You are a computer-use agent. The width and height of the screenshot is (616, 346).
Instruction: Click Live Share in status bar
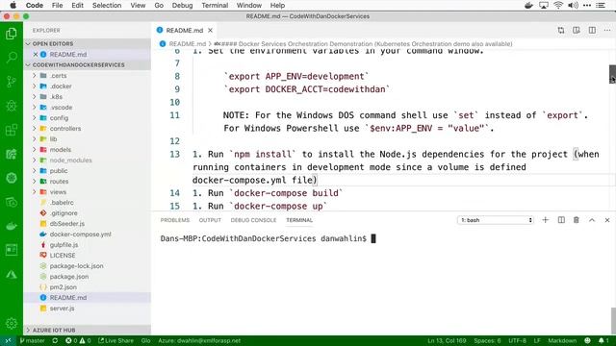(115, 340)
